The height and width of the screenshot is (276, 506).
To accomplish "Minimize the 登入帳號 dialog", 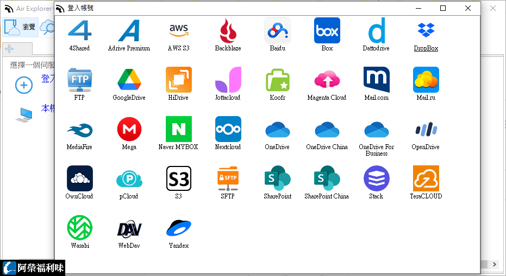I will coord(418,8).
